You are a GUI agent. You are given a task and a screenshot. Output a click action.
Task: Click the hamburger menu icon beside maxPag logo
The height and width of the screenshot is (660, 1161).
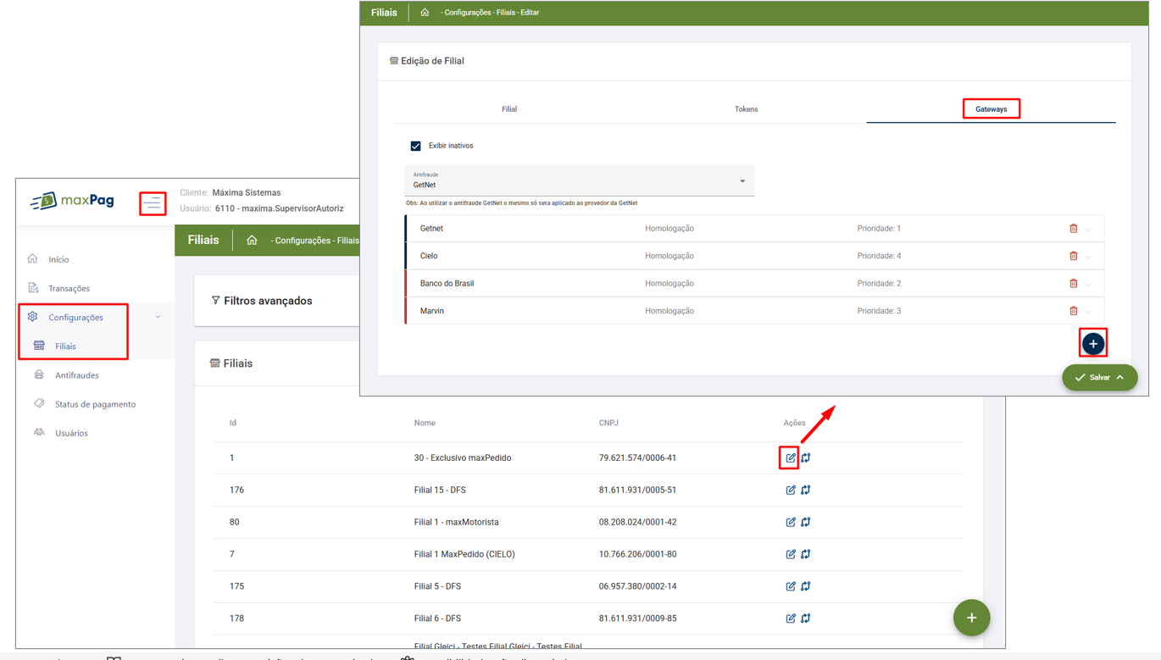coord(153,203)
